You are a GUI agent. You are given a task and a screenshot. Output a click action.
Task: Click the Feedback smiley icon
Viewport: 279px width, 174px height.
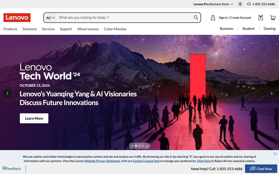[4, 168]
